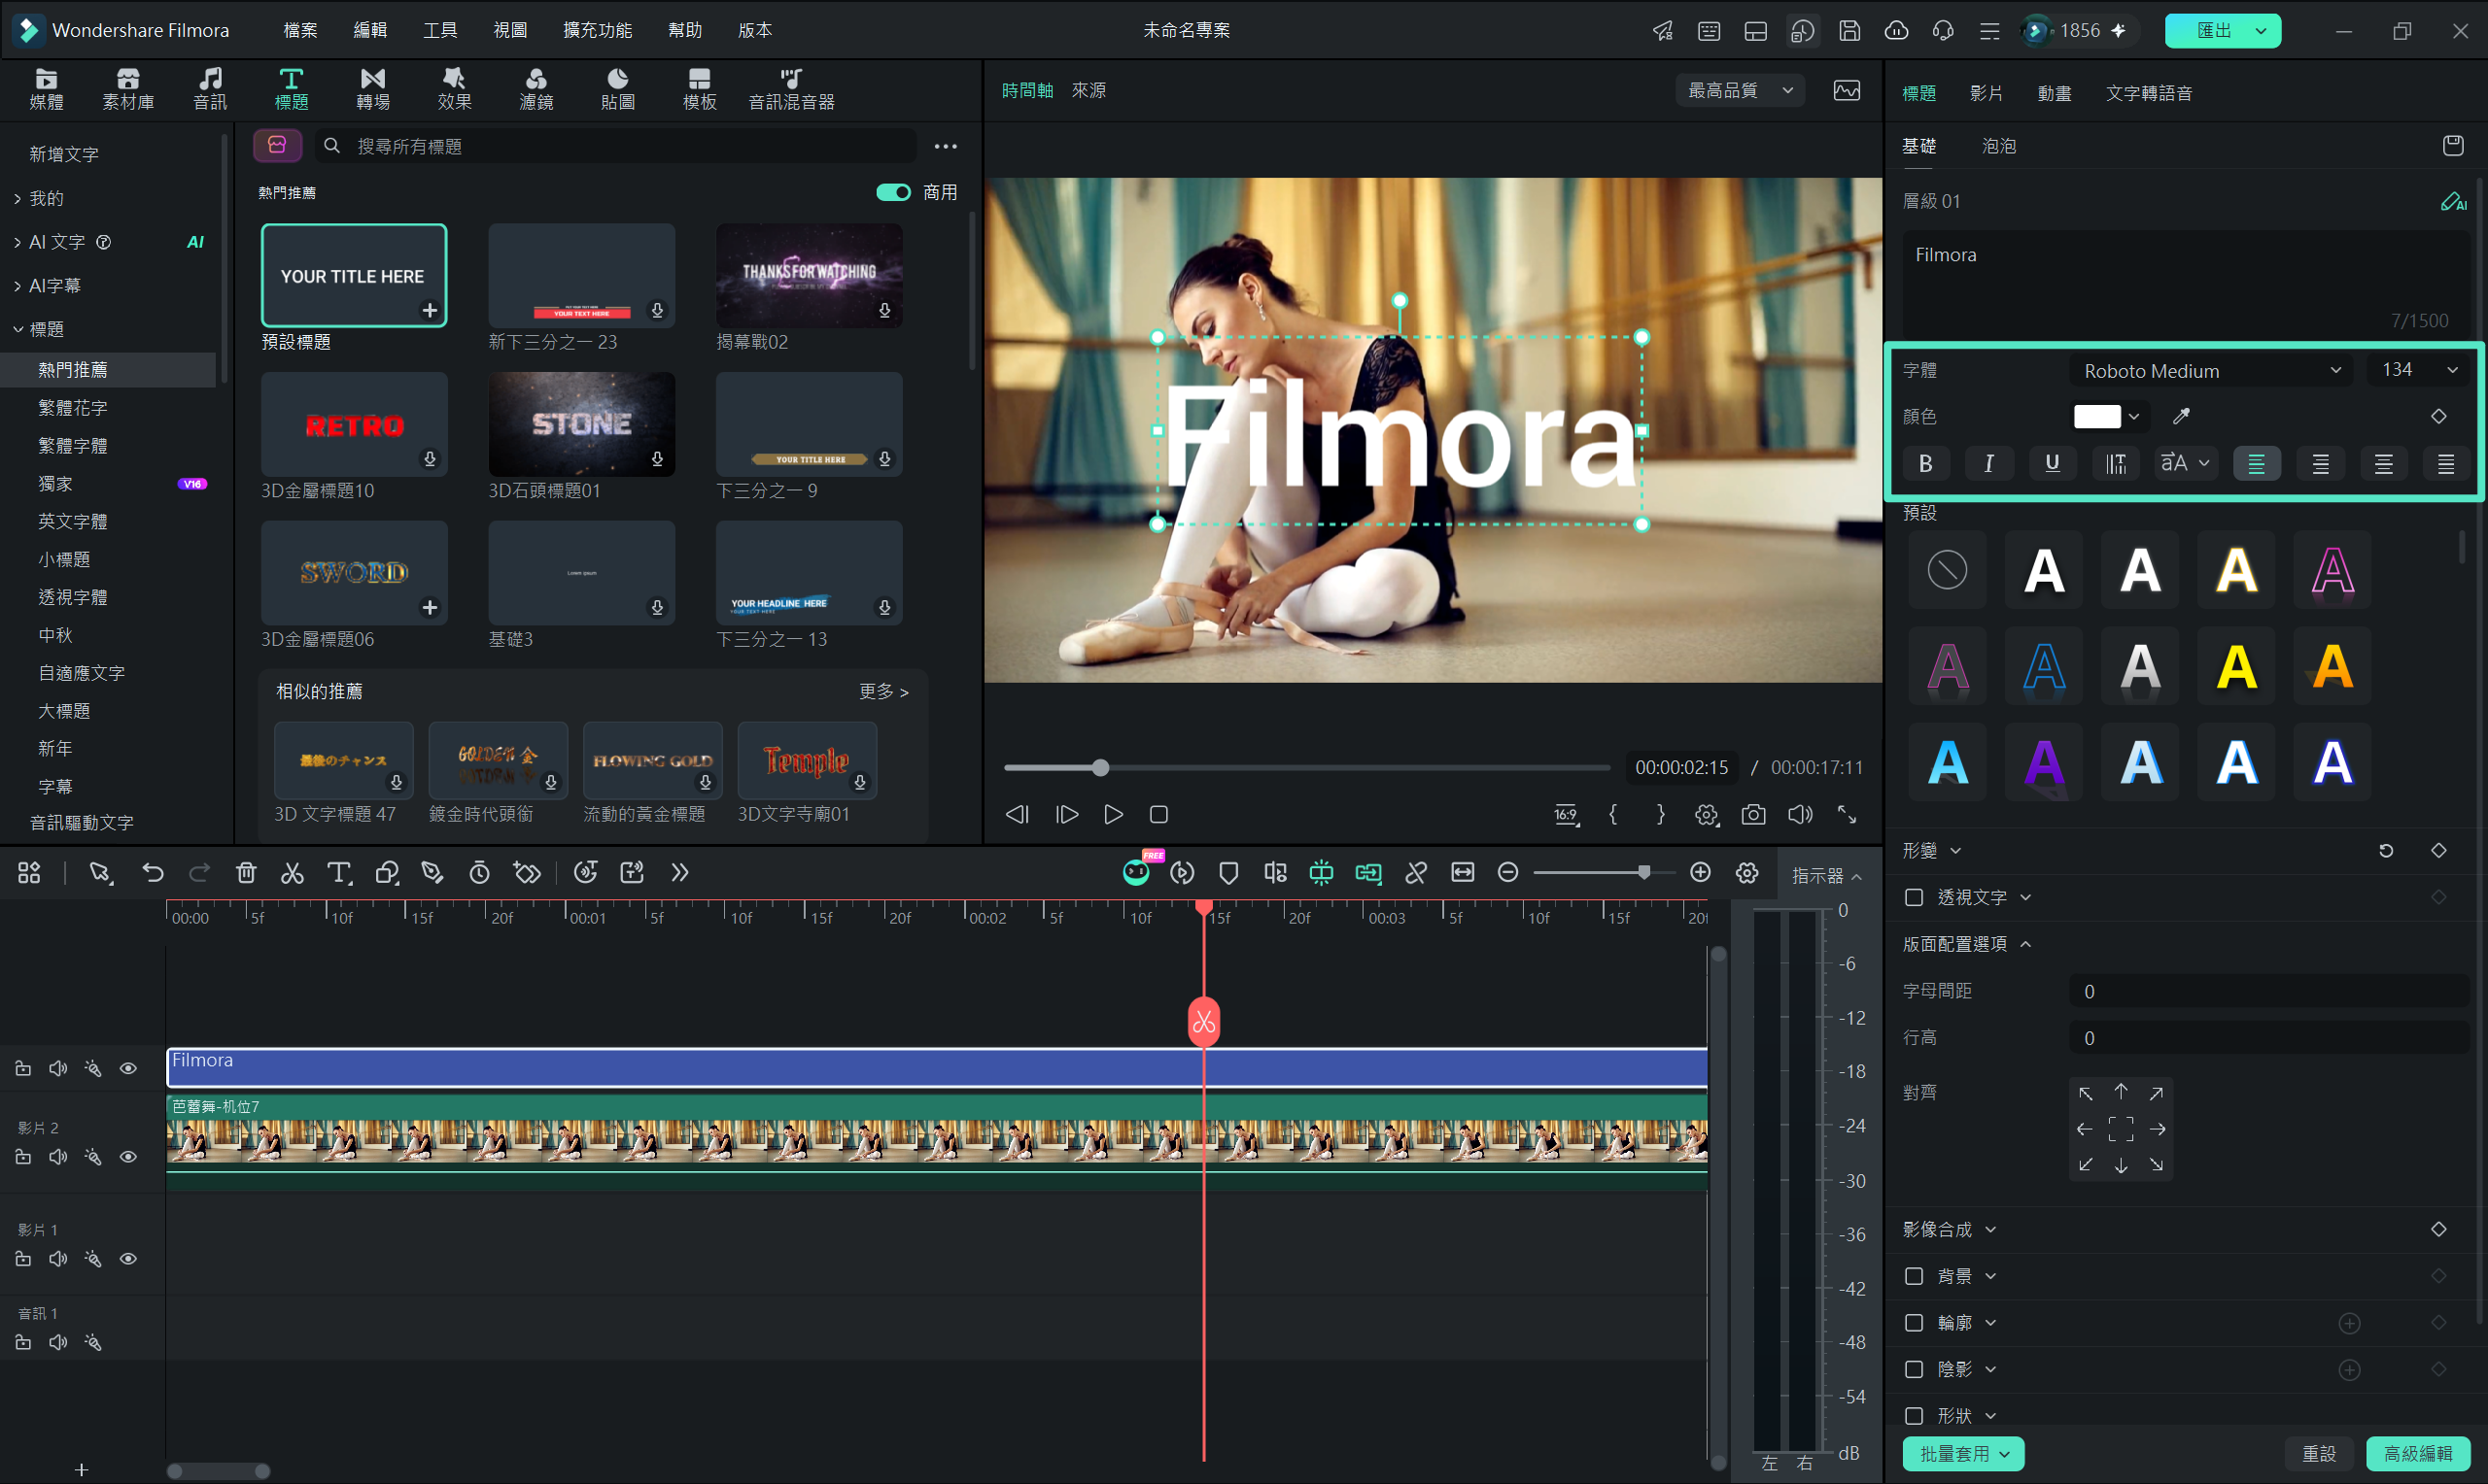This screenshot has height=1484, width=2488.
Task: Align text to top-left with arrow icon
Action: [x=2086, y=1093]
